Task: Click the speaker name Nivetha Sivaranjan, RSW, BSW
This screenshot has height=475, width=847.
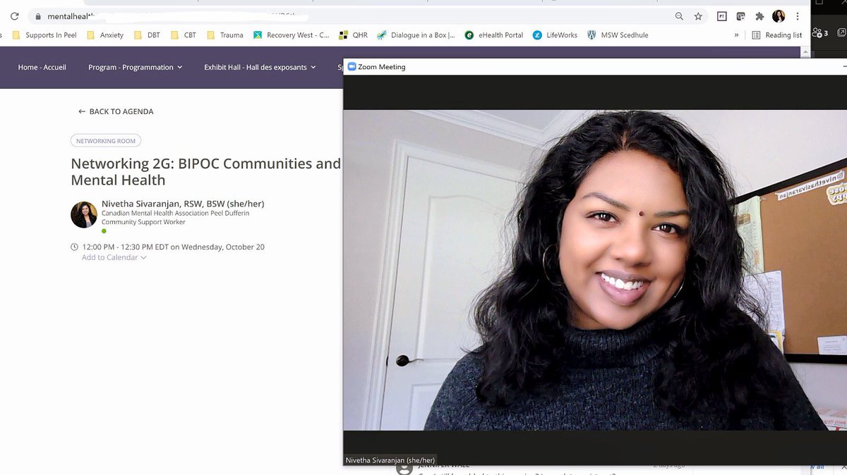Action: coord(183,204)
